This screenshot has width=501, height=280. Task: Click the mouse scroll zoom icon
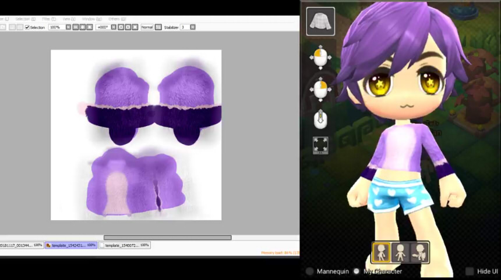(319, 119)
